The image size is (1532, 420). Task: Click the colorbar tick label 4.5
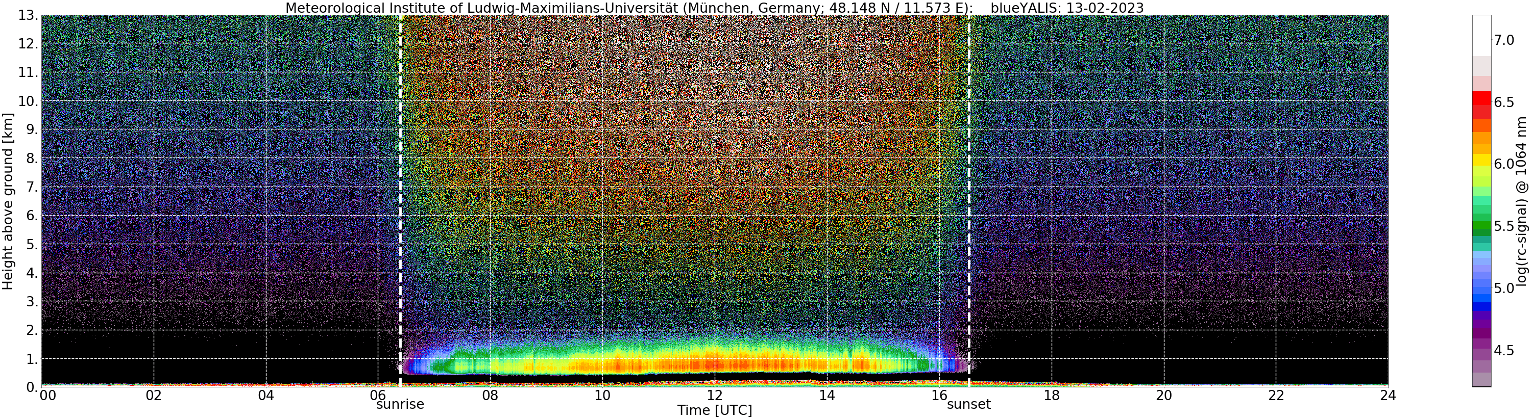point(1504,351)
